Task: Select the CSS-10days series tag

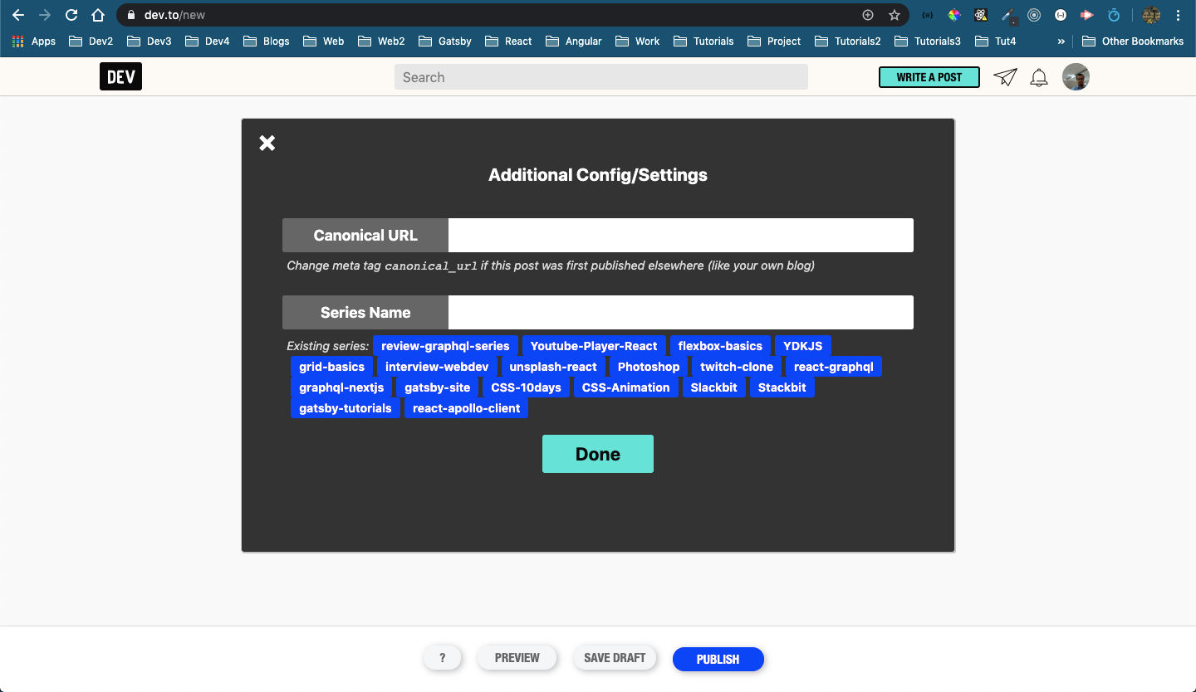Action: coord(526,387)
